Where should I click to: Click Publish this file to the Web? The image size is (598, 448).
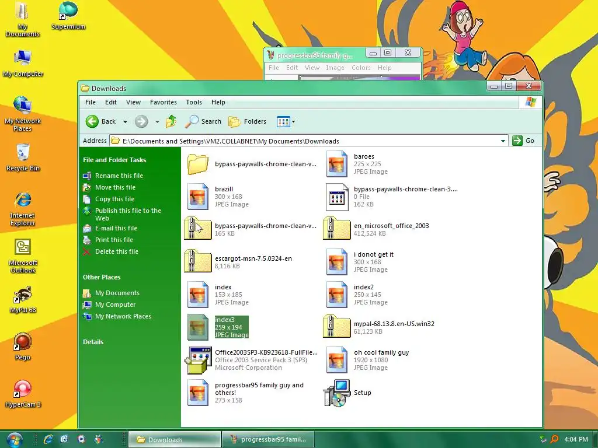(x=128, y=215)
